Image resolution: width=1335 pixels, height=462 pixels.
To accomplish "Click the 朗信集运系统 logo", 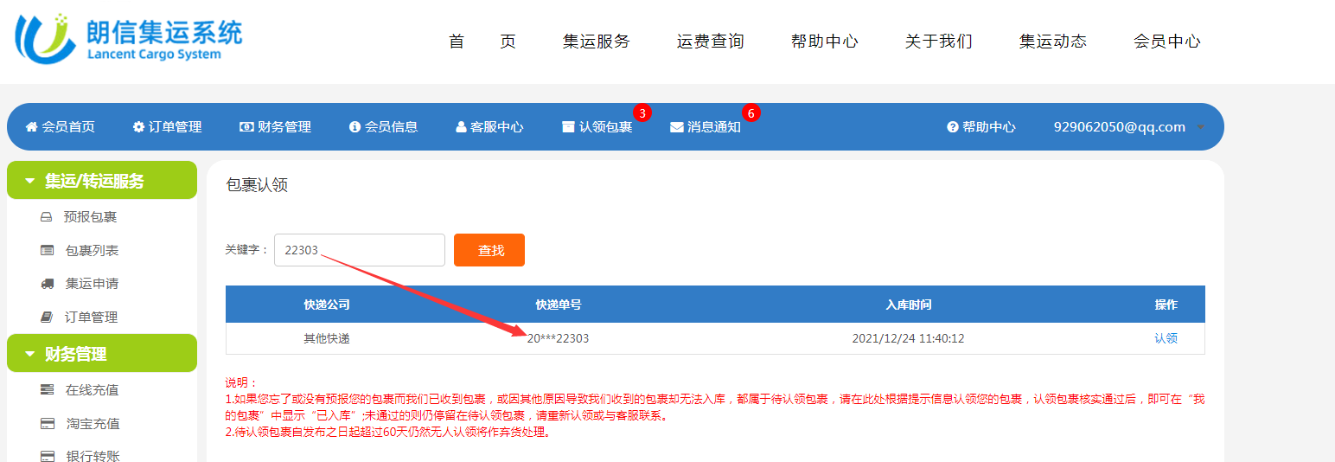I will coord(130,39).
